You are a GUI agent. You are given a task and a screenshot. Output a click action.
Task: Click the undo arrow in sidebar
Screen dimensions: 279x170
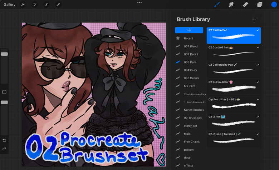coord(4,140)
